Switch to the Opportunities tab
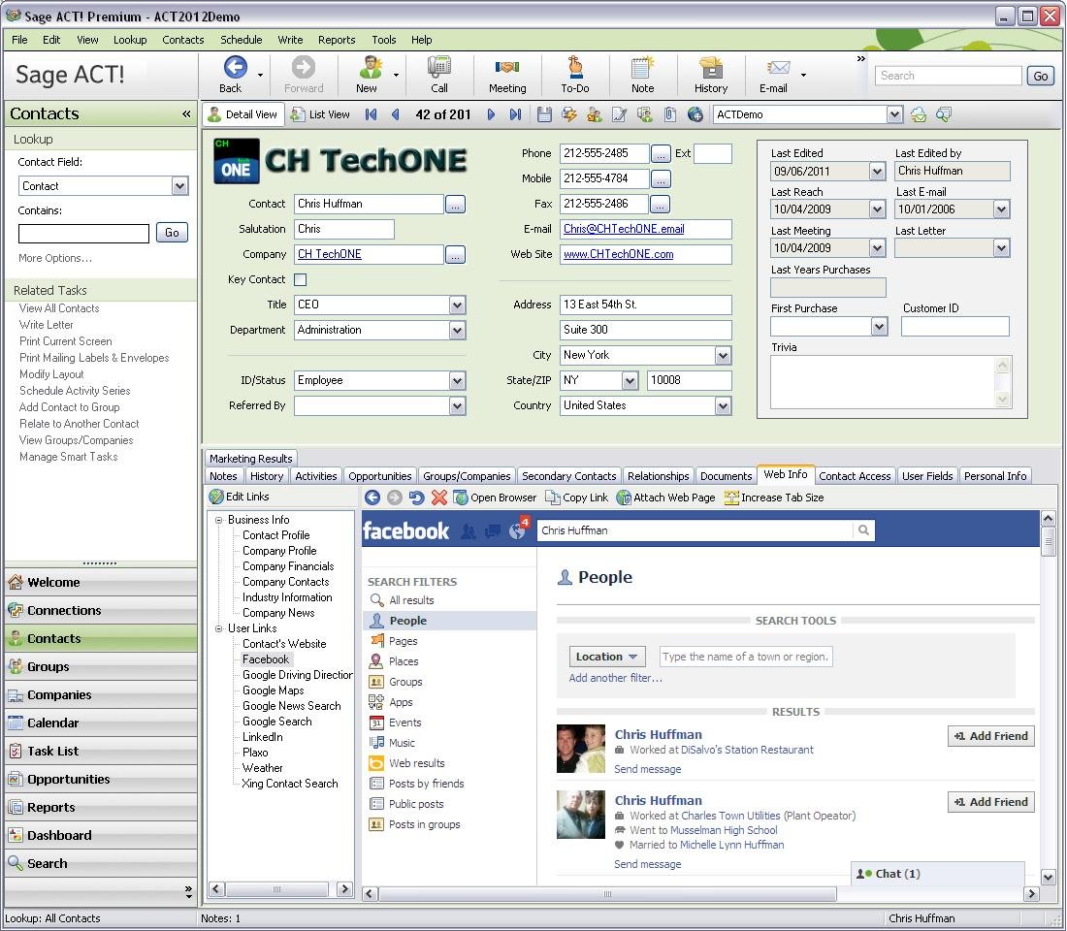This screenshot has width=1067, height=931. 380,476
